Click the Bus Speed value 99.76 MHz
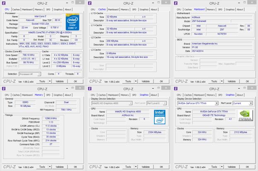This screenshot has width=258, height=171. click(29, 63)
